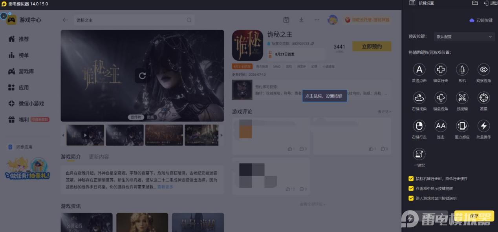The image size is (498, 232).
Task: Switch to the 更新内容 tab
Action: (99, 157)
